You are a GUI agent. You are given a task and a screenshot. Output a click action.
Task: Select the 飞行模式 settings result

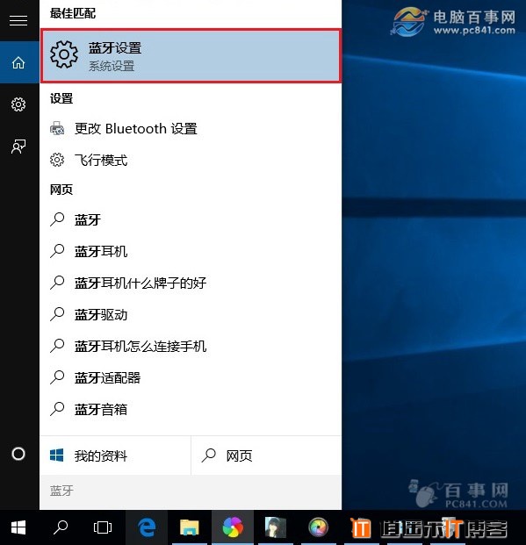coord(191,161)
